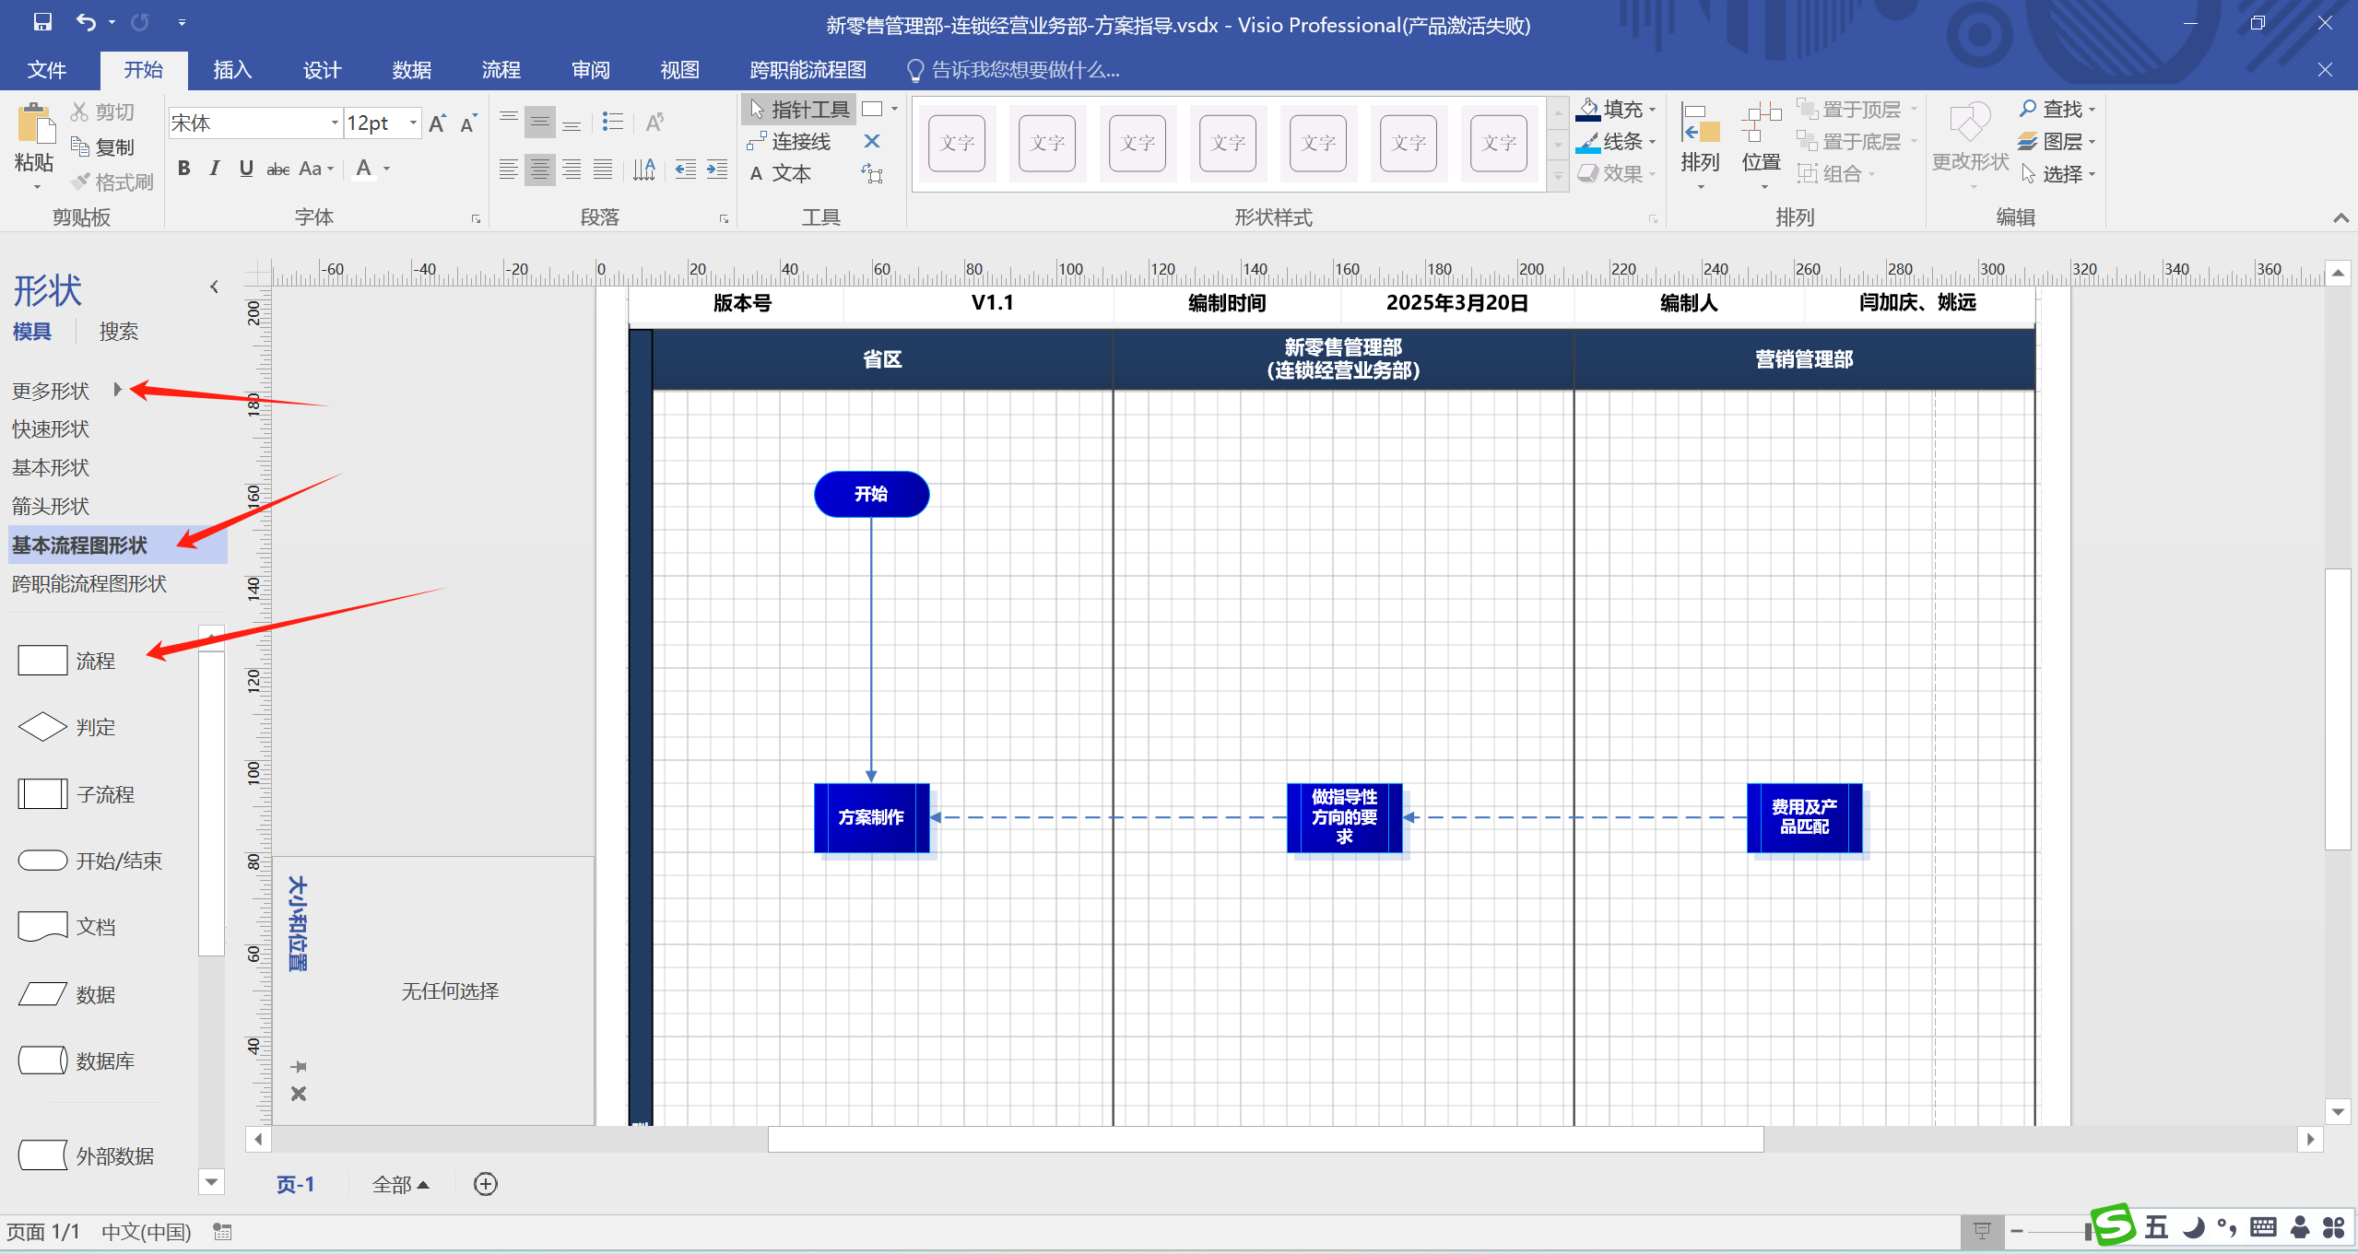The width and height of the screenshot is (2358, 1254).
Task: Select the Connector line tool
Action: (790, 142)
